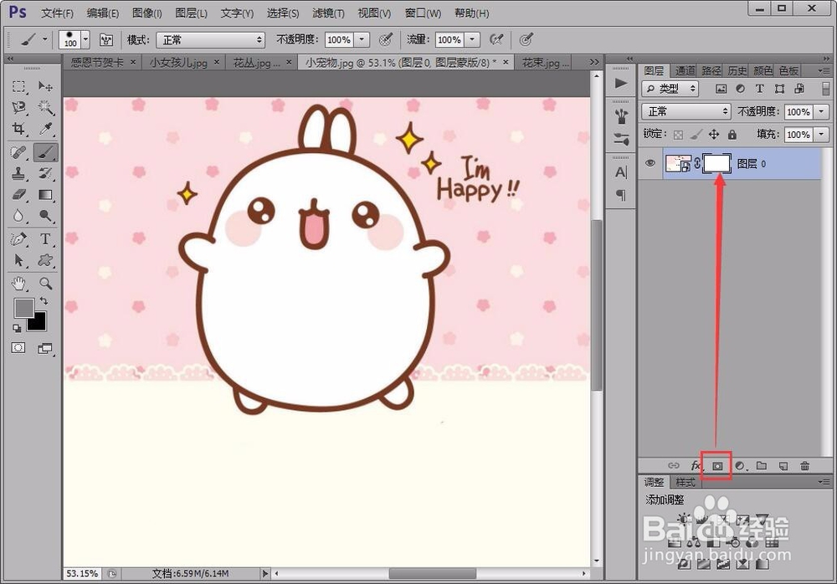Screen dimensions: 837x584
Task: Select the Horizontal Type tool
Action: [x=45, y=239]
